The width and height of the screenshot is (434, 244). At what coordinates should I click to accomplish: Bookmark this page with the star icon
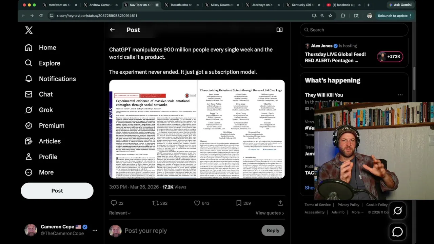330,16
